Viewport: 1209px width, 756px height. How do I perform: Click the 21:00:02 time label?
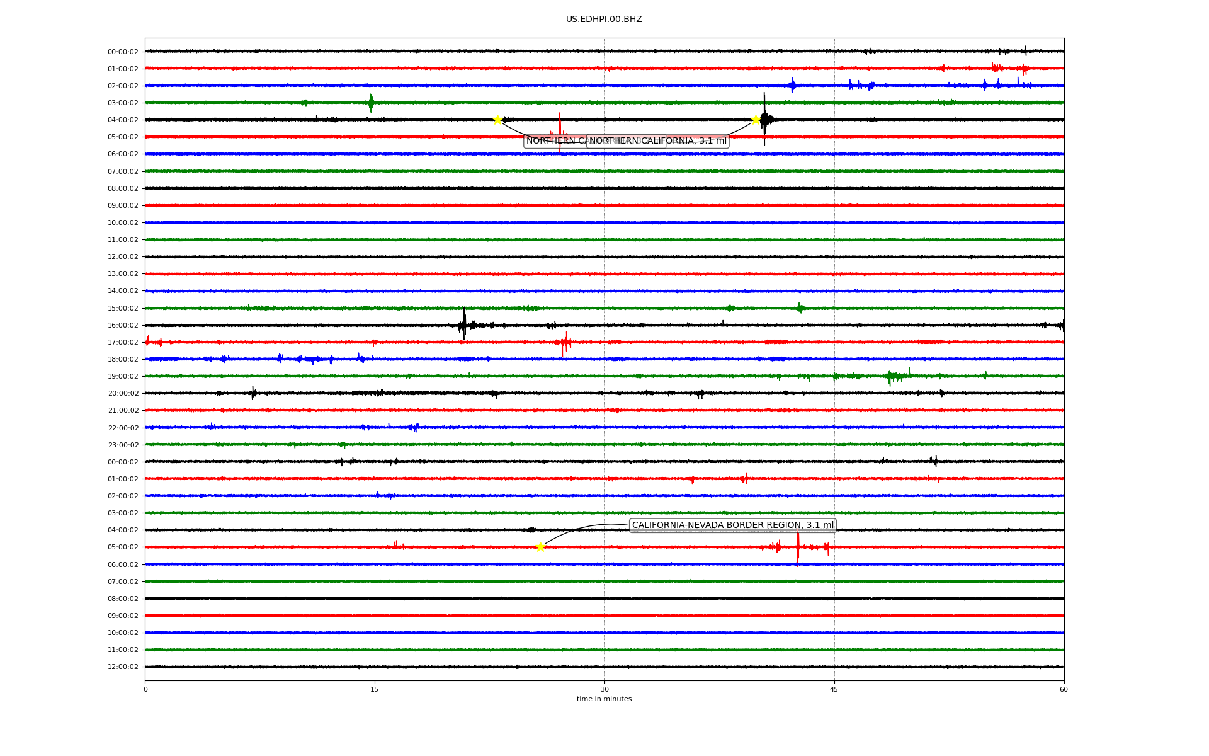(123, 411)
